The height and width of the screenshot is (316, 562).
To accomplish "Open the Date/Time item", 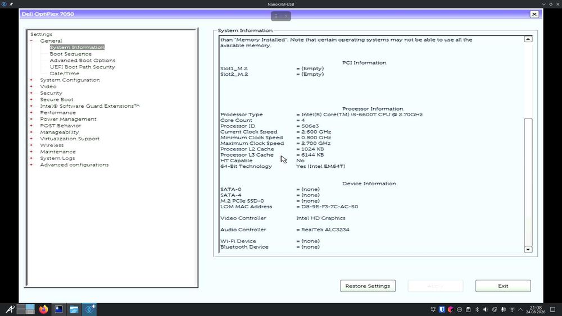I will [x=65, y=74].
